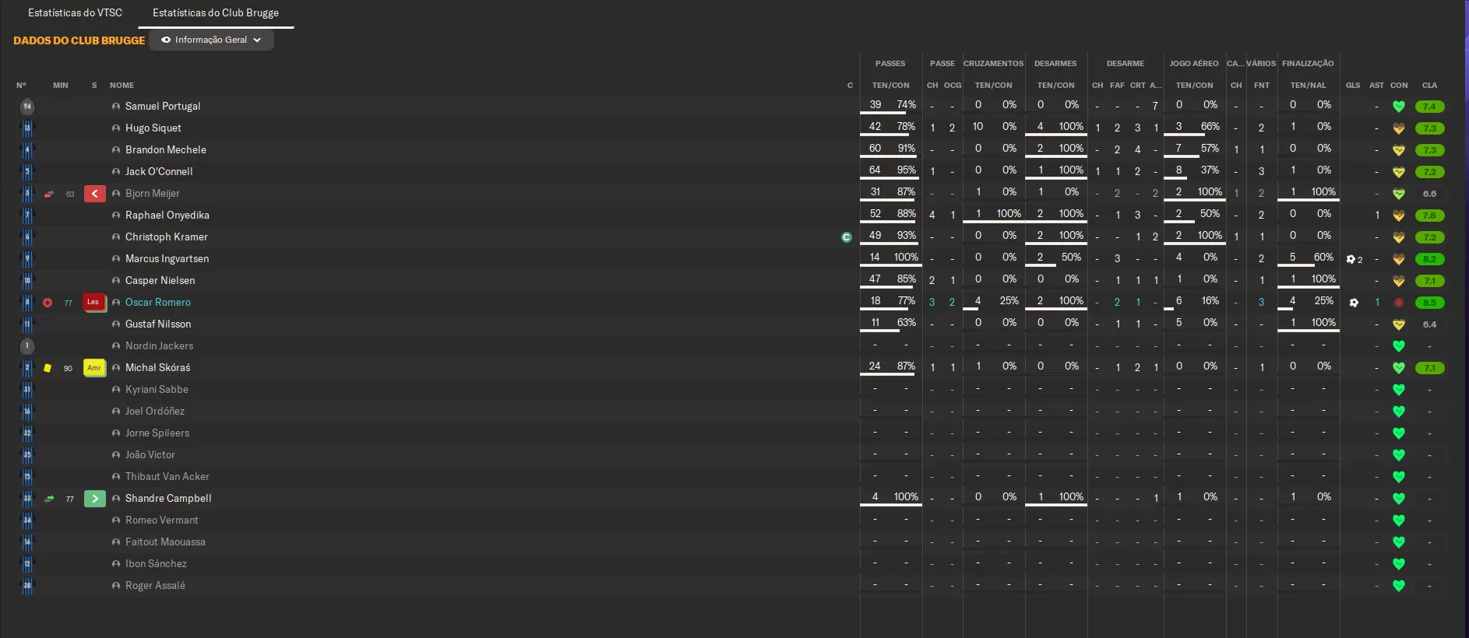Select the Joel Ordóñez name

point(155,412)
